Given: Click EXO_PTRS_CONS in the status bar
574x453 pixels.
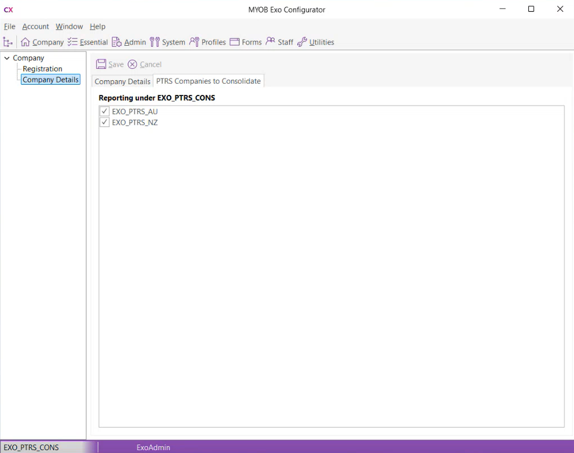Looking at the screenshot, I should coord(31,447).
